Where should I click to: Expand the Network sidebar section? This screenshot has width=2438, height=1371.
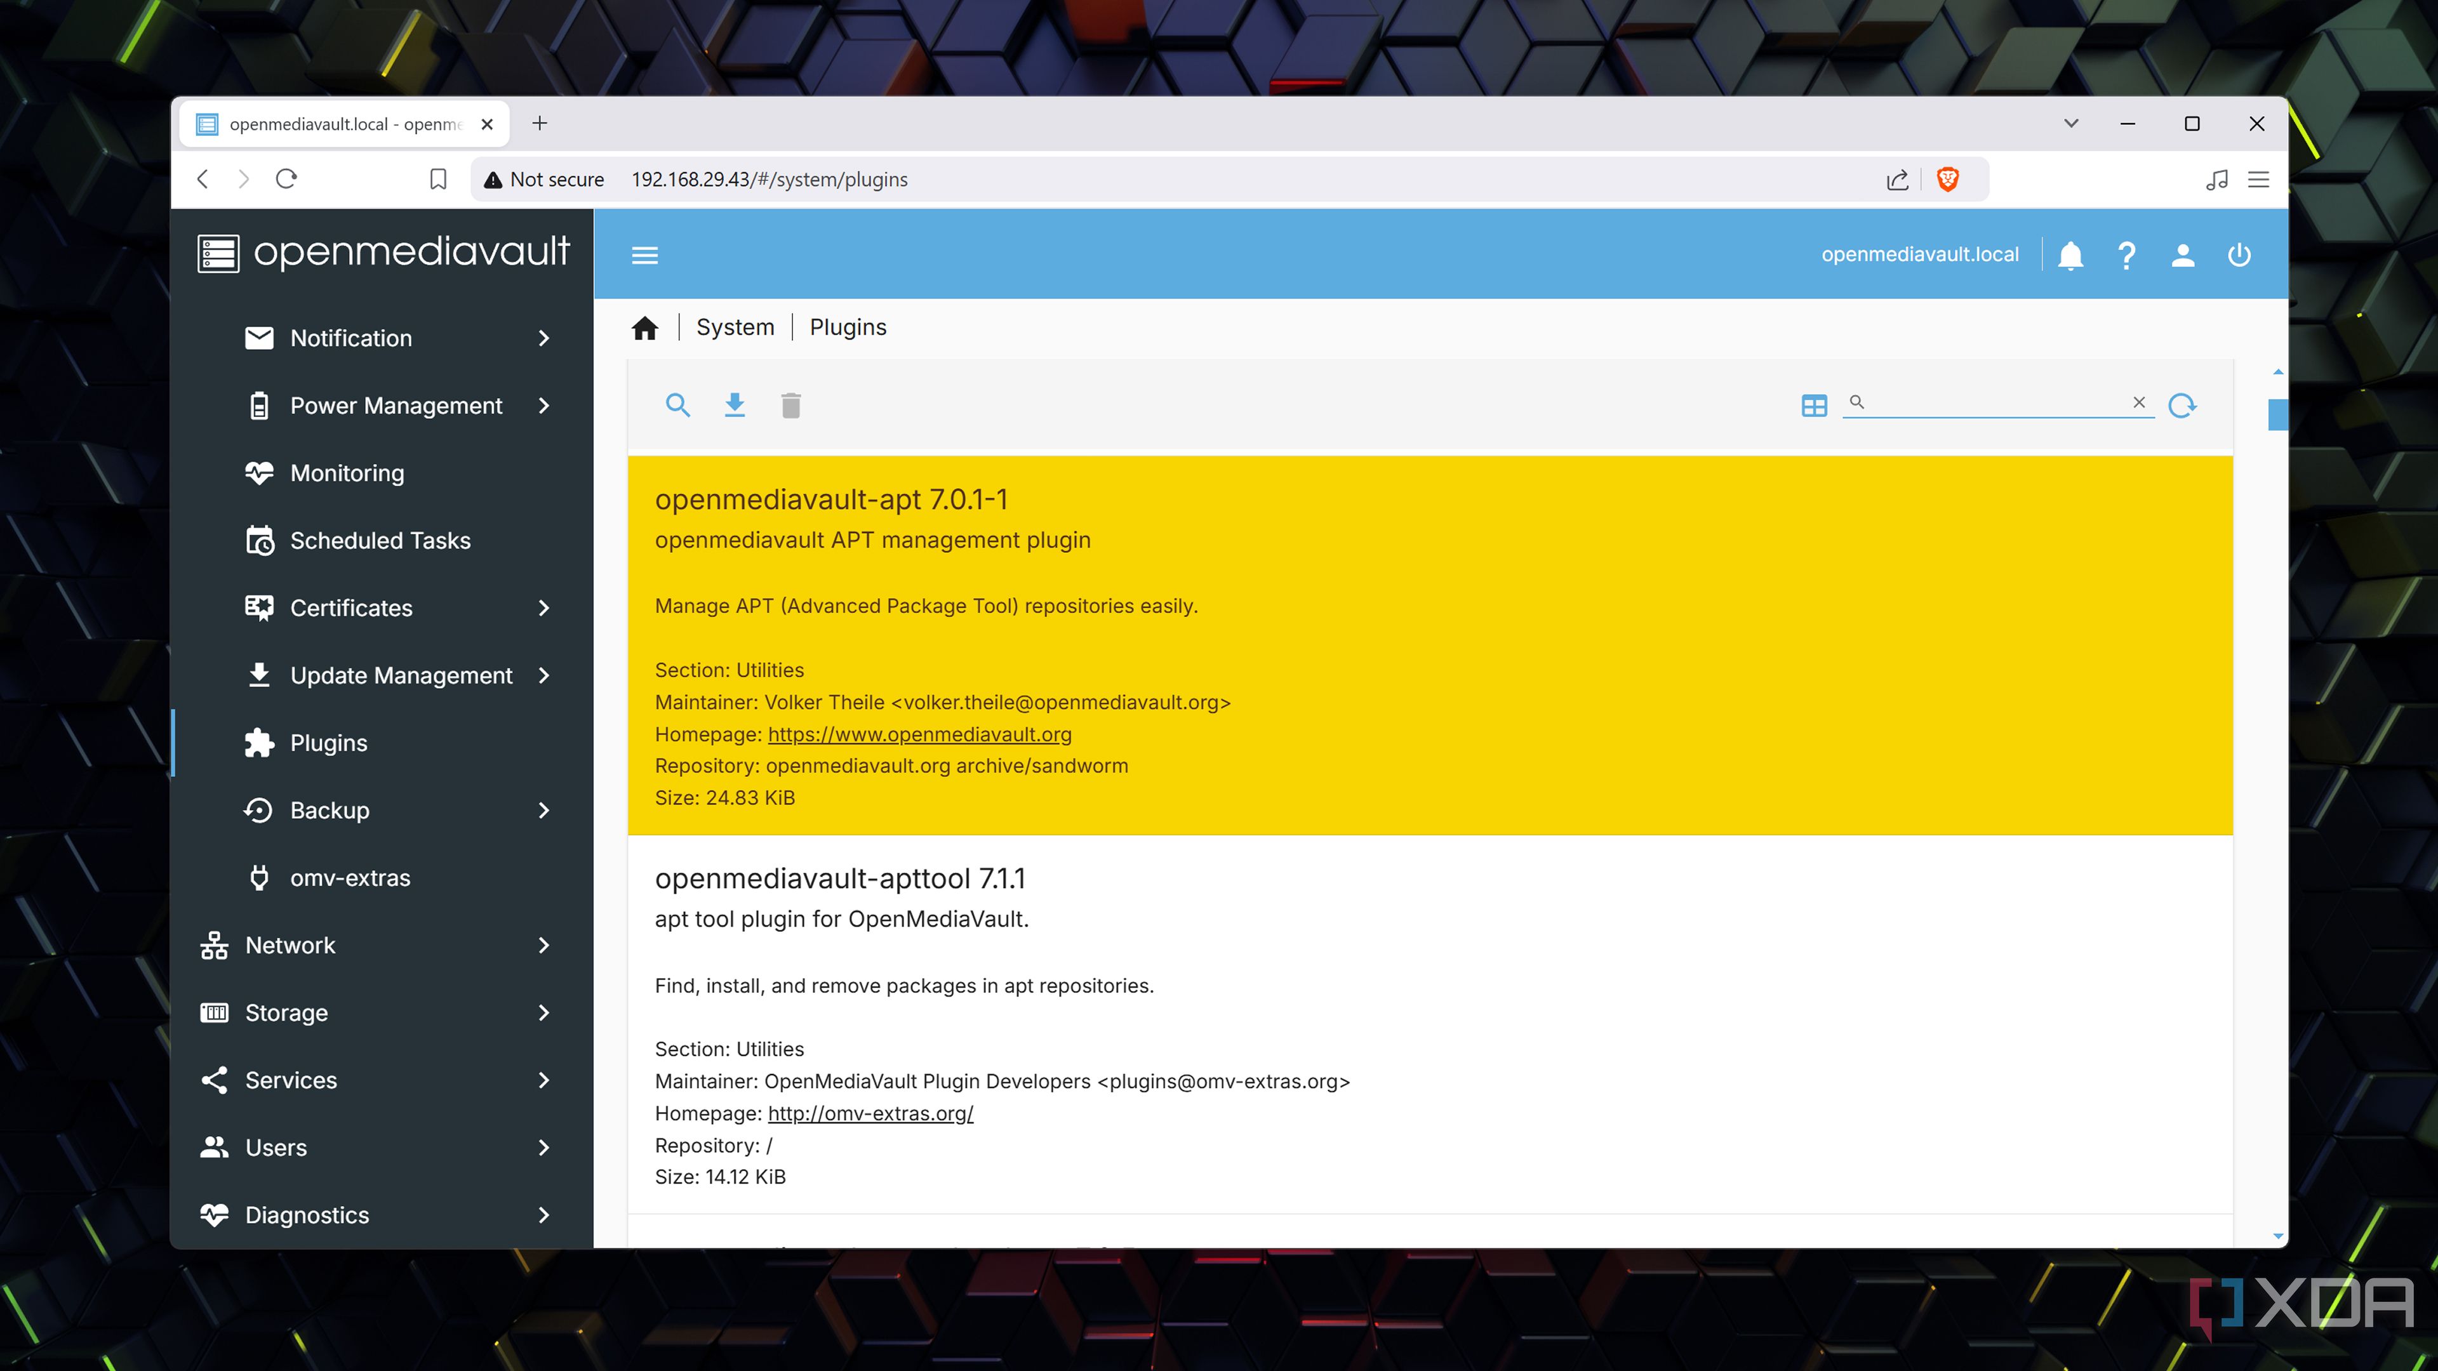click(x=382, y=945)
